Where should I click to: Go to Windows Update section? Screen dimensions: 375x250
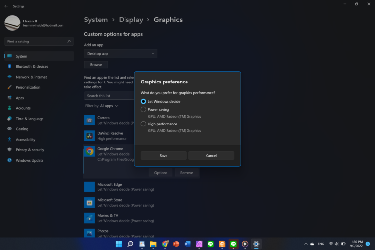(29, 160)
